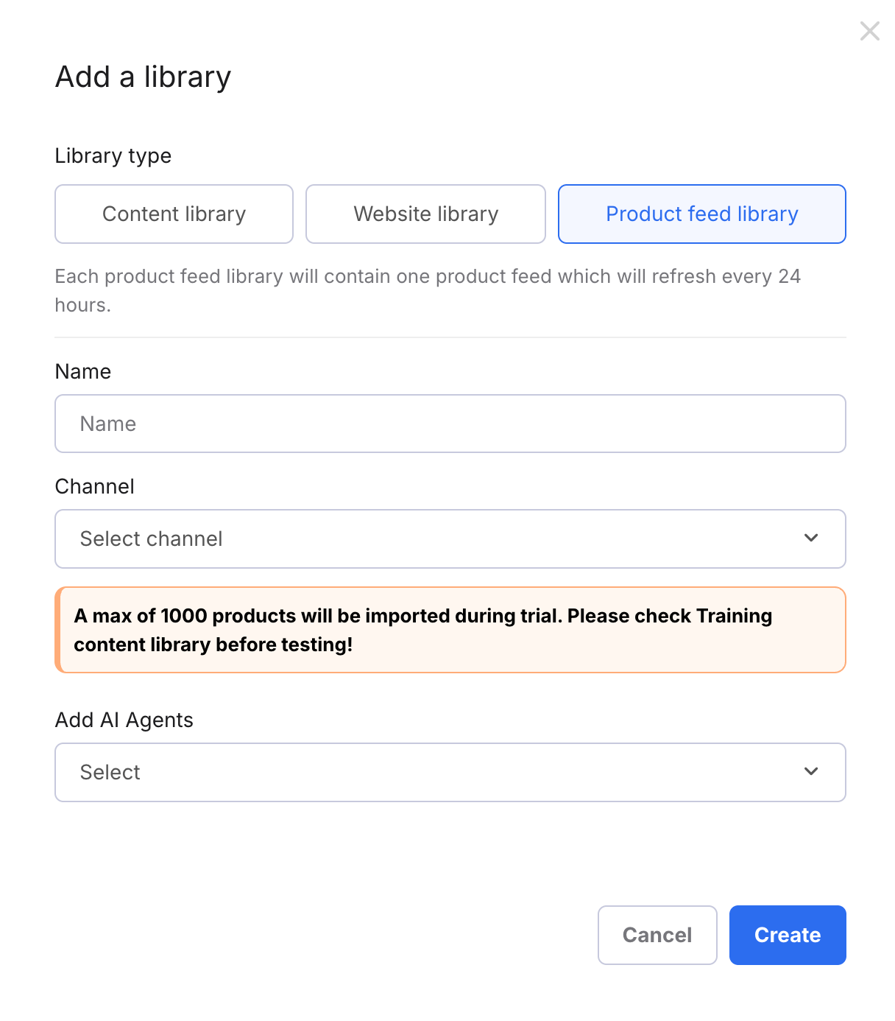Expand the AI Agents chevron arrow

tap(811, 772)
